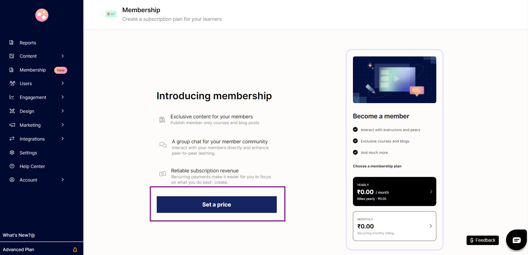Expand the Account submenu chevron
Screen dimensions: 528x255
click(63, 180)
